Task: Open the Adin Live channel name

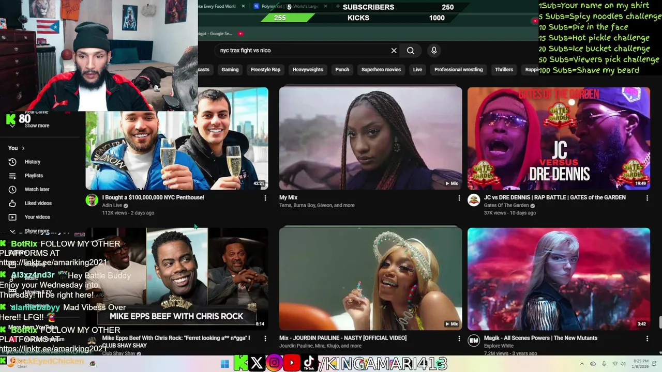Action: (112, 205)
